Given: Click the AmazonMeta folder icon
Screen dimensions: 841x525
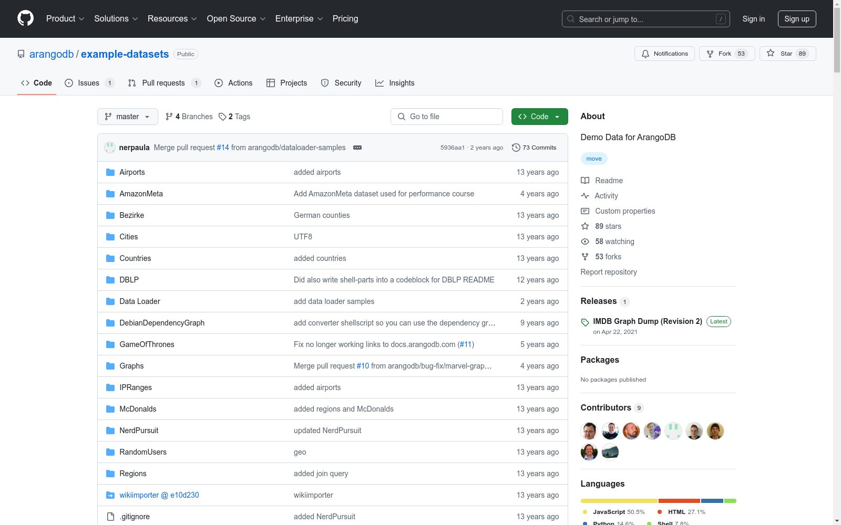Looking at the screenshot, I should coord(110,194).
